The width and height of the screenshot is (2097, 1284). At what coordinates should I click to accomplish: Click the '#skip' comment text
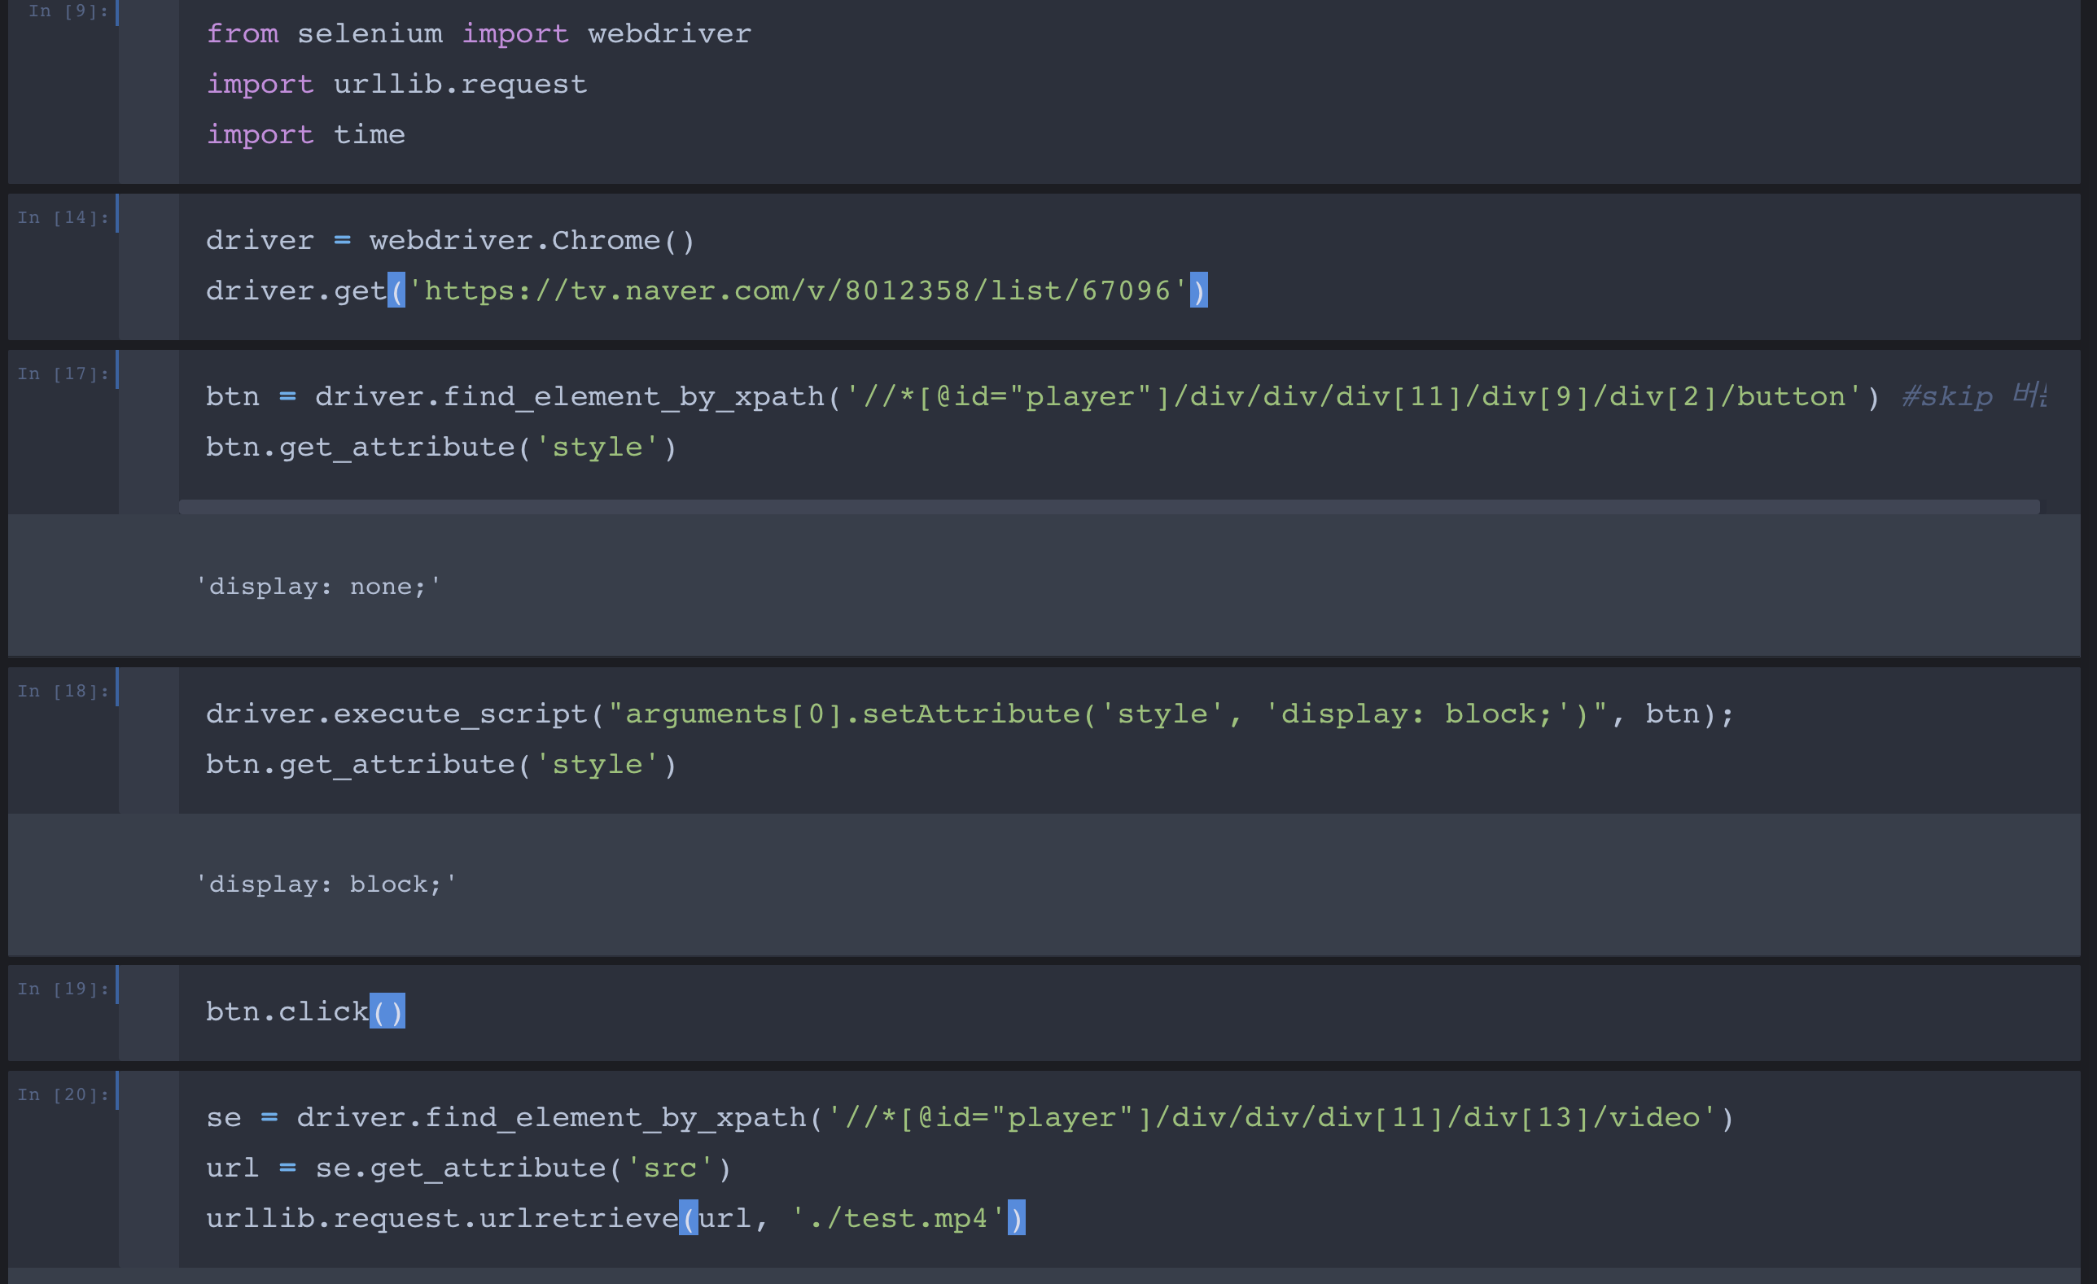[x=1947, y=396]
